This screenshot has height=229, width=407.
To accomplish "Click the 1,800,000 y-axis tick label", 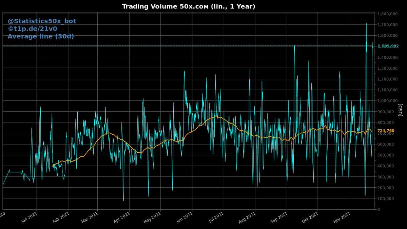I will pyautogui.click(x=388, y=14).
